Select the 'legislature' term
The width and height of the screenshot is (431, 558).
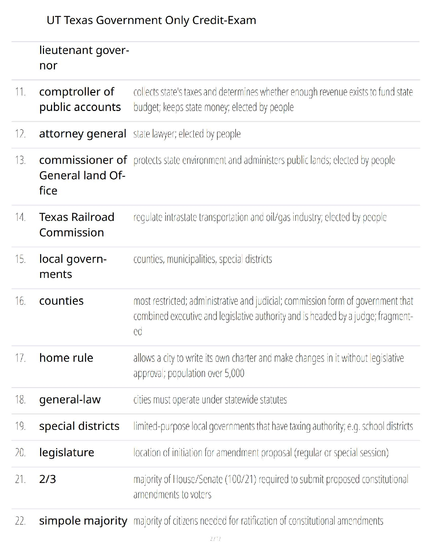[67, 453]
